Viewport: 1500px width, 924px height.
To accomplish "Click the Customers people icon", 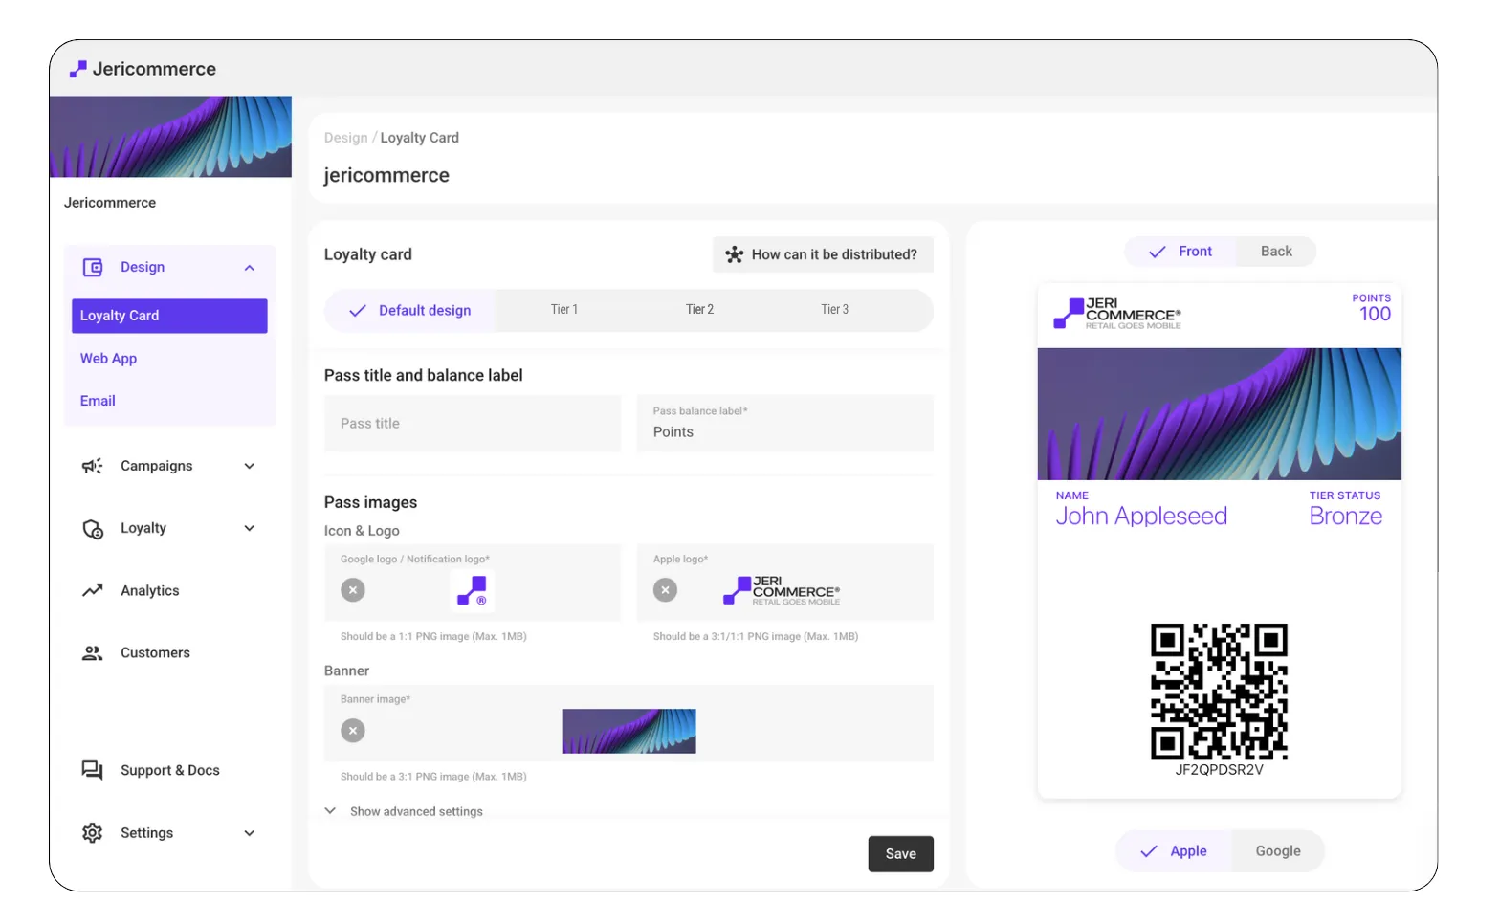I will [92, 653].
